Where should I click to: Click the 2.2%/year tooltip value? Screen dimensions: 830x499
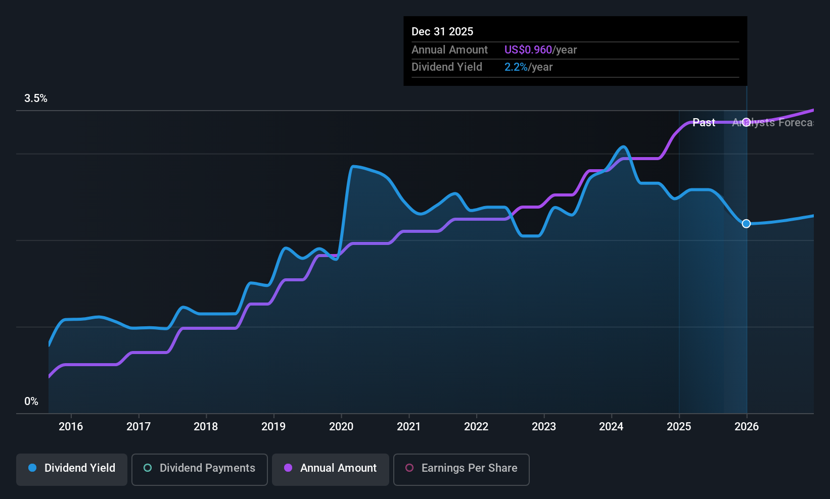(x=528, y=67)
